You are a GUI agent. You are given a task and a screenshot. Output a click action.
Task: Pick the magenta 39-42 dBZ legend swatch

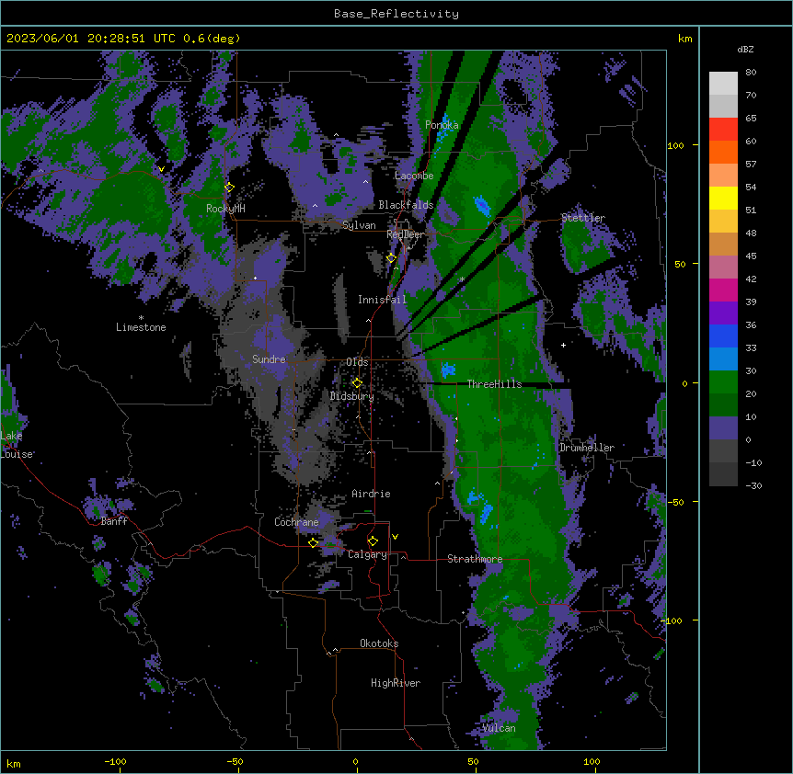coord(723,290)
